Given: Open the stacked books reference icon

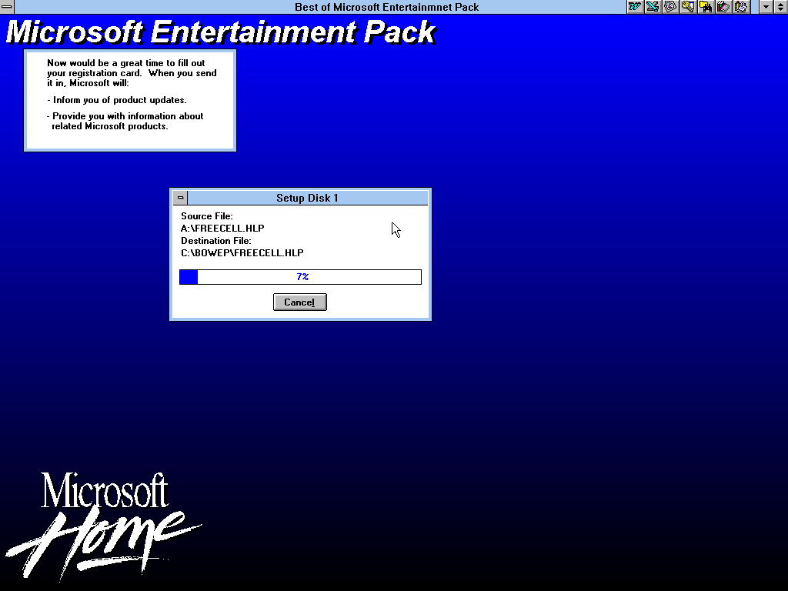Looking at the screenshot, I should (723, 7).
